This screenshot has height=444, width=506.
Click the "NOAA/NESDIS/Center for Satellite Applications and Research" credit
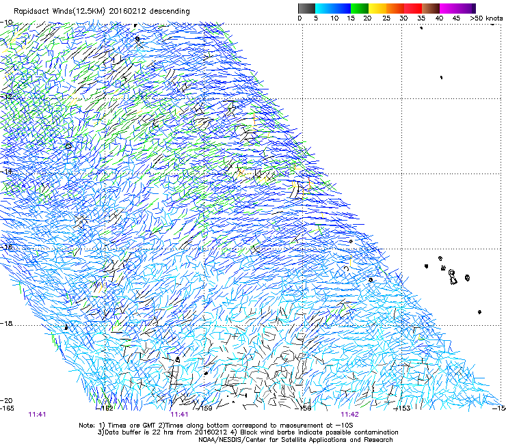(x=295, y=440)
